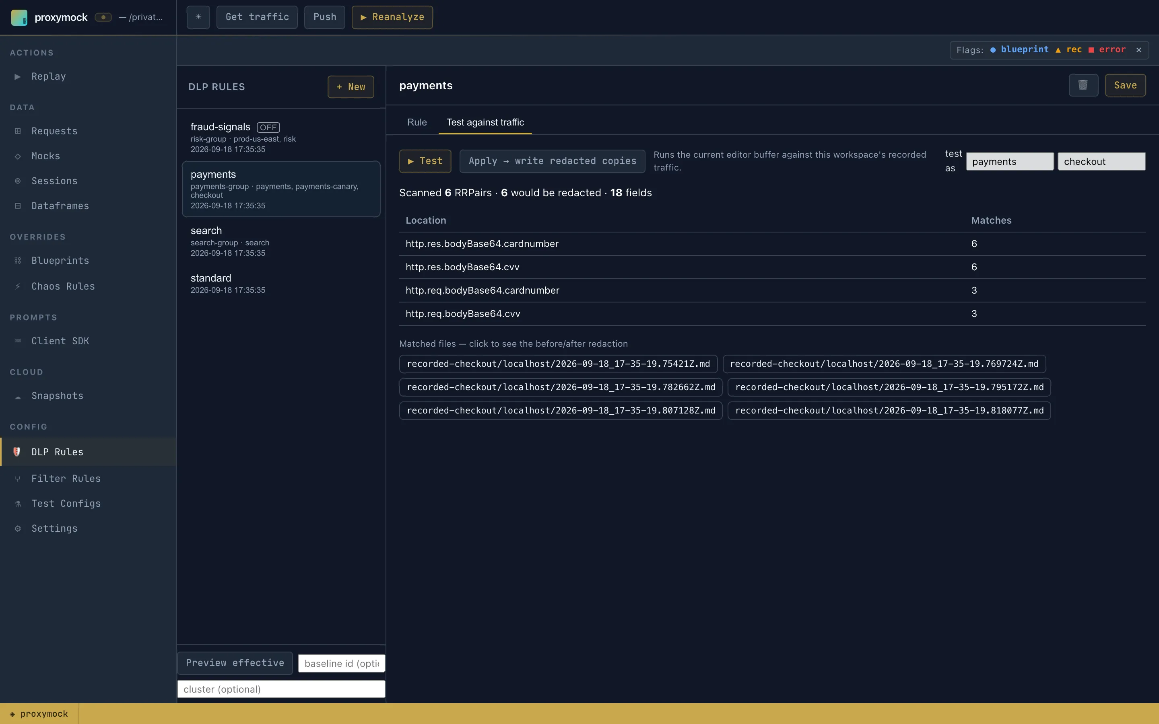Click the http.res.bodyBase64.cvv location row
1159x724 pixels.
(773, 267)
